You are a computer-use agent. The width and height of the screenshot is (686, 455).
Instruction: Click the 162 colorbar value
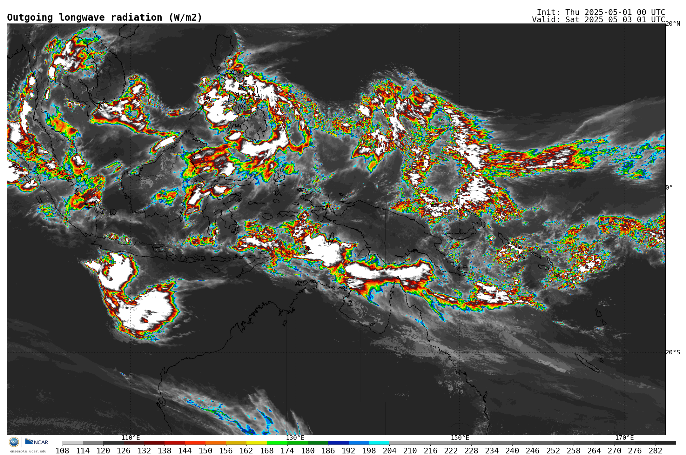pyautogui.click(x=246, y=451)
